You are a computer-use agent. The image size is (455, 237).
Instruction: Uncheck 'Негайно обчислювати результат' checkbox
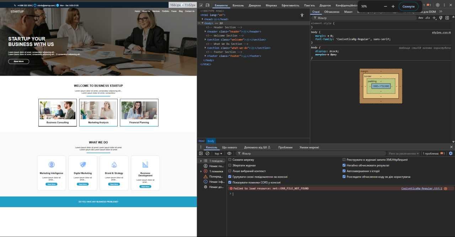(344, 165)
